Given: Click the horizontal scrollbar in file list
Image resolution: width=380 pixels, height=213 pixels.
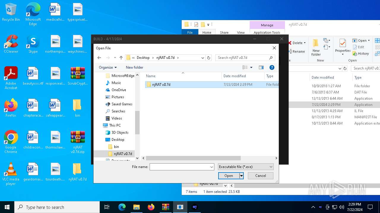Looking at the screenshot, I should tap(193, 158).
